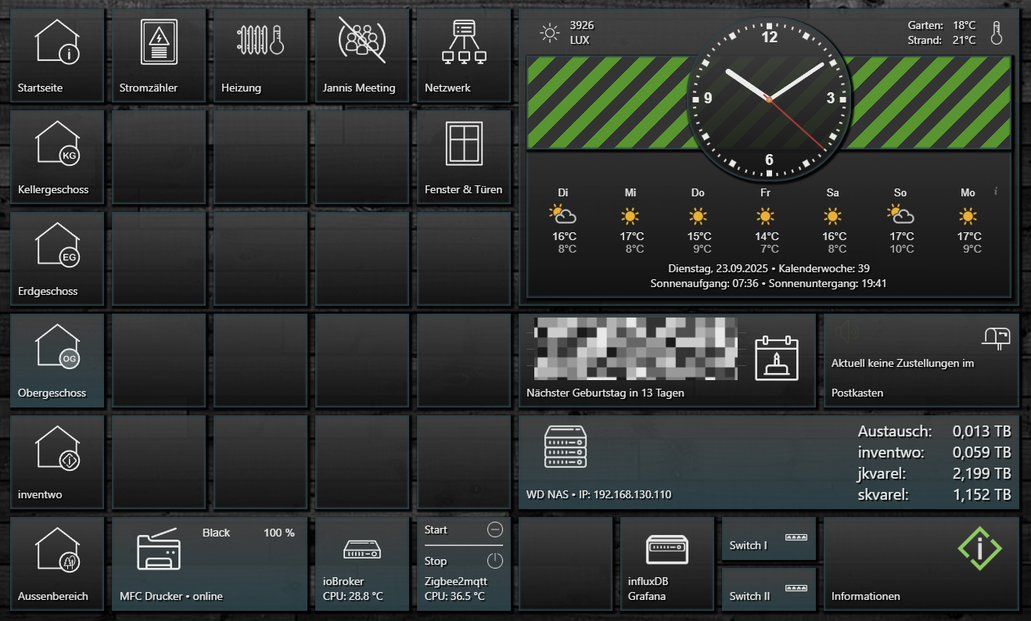Open the WD NAS server icon
Viewport: 1031px width, 621px height.
click(x=565, y=448)
